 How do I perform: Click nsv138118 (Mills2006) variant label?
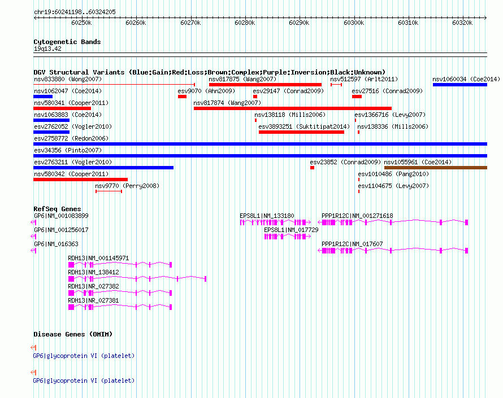[290, 115]
